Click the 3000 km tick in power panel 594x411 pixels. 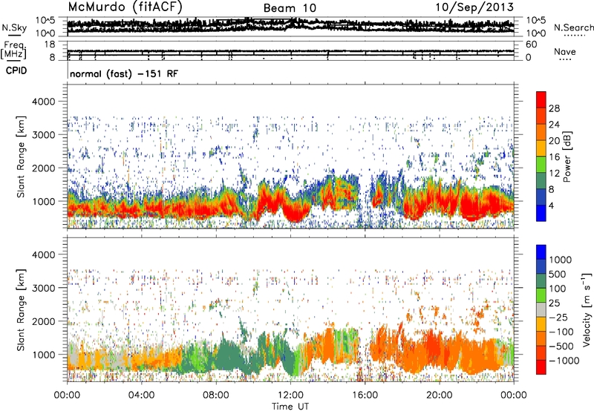pyautogui.click(x=44, y=135)
